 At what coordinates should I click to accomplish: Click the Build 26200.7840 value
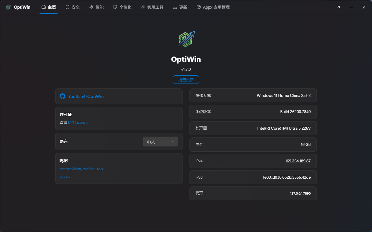pos(296,112)
